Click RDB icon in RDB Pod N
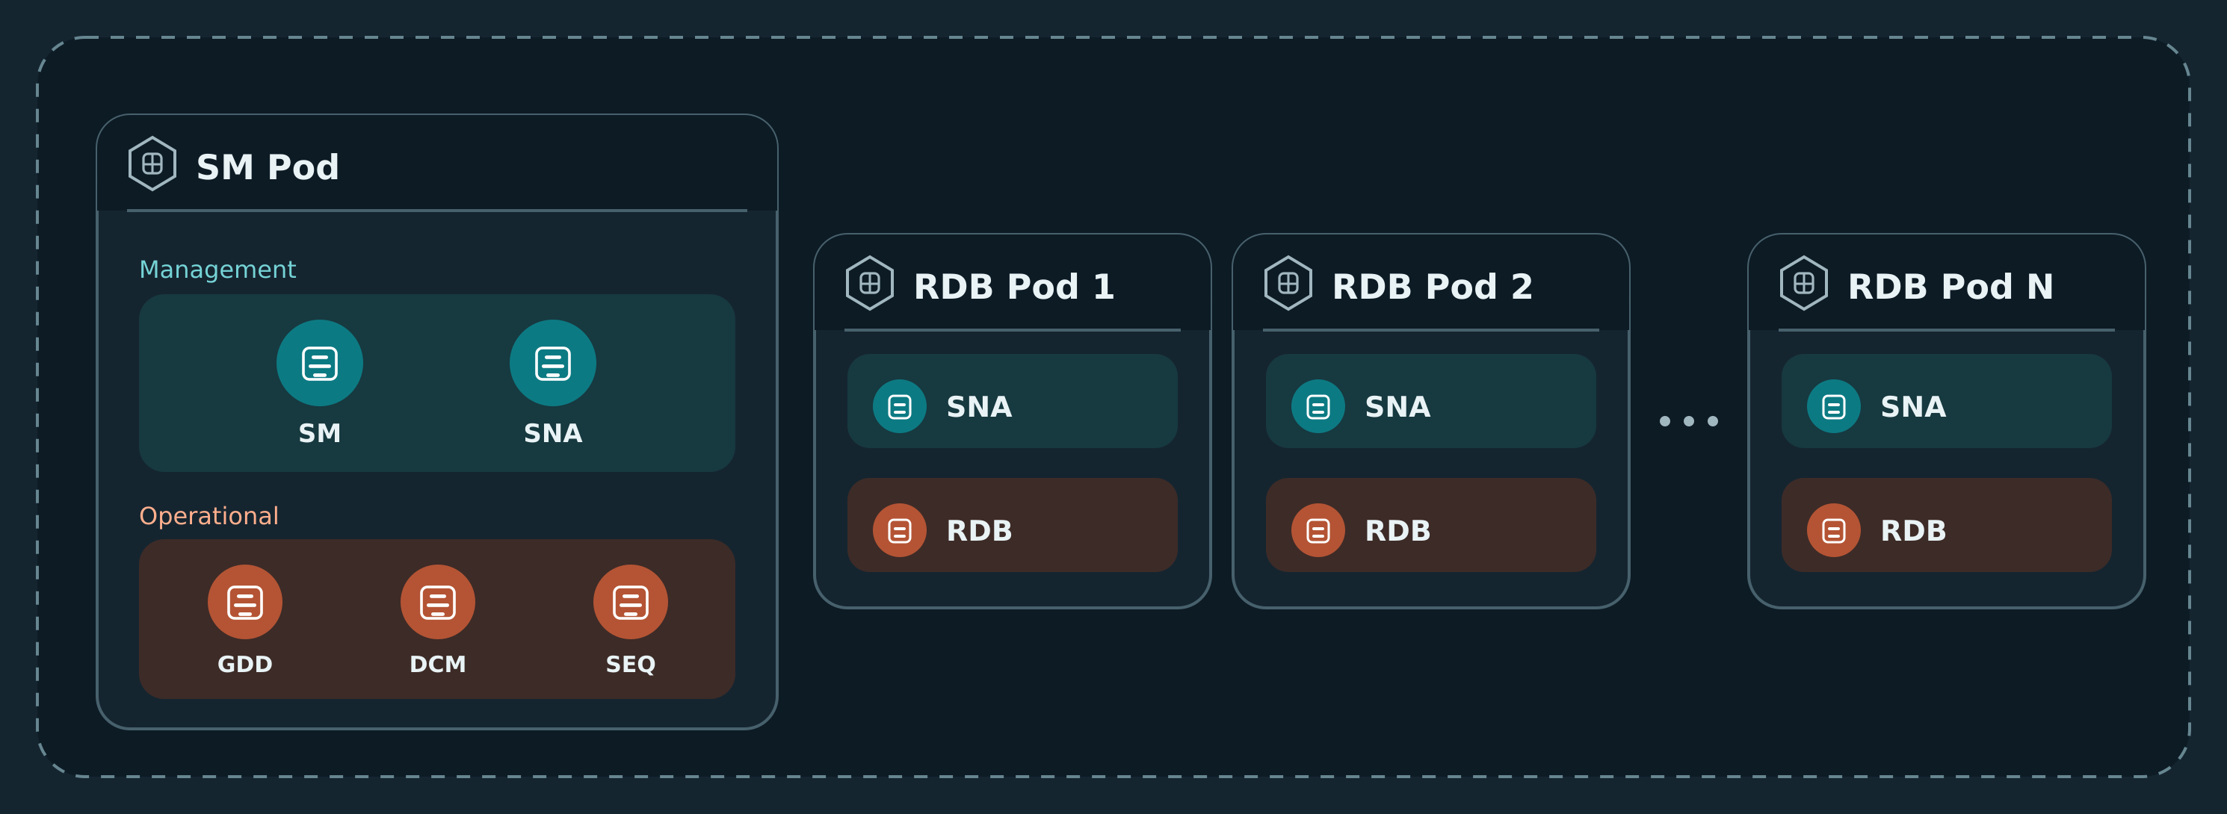Image resolution: width=2227 pixels, height=814 pixels. 1834,530
